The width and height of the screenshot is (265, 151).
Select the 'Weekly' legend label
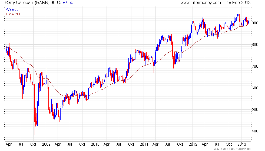click(x=12, y=10)
